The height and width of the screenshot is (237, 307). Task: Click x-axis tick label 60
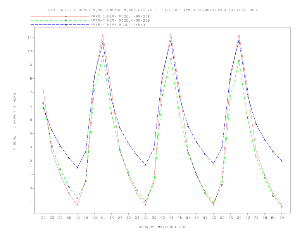(214, 218)
